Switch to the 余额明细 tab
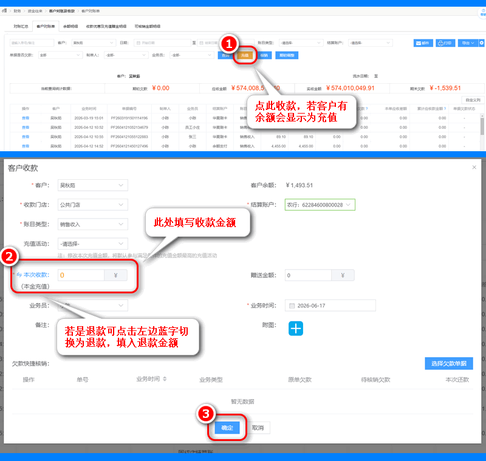The image size is (486, 461). [x=70, y=26]
